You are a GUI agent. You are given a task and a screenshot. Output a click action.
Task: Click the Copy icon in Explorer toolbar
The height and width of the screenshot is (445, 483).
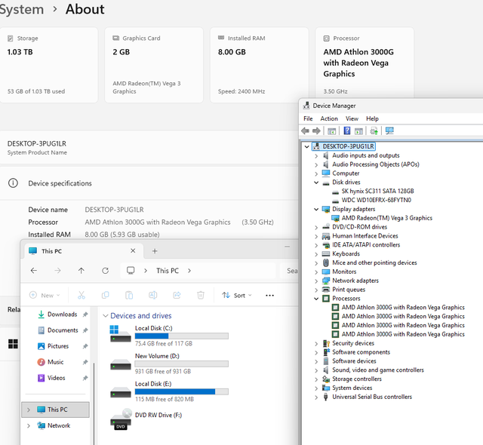[x=106, y=295]
